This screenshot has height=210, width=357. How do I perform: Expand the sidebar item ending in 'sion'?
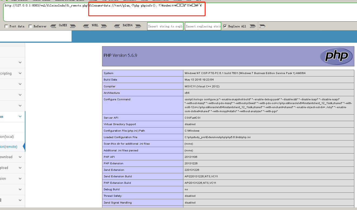(20, 178)
